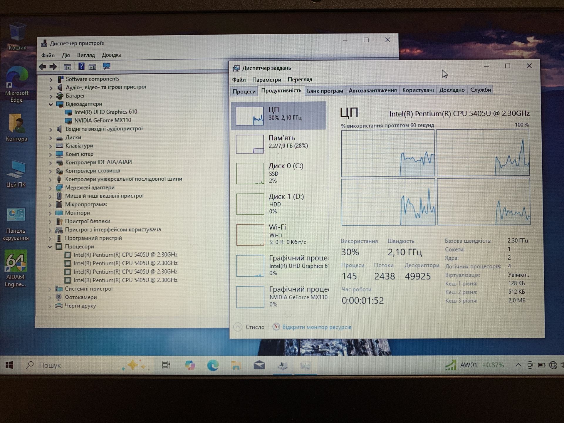Collapse the Відеоадаптери tree node

51,104
